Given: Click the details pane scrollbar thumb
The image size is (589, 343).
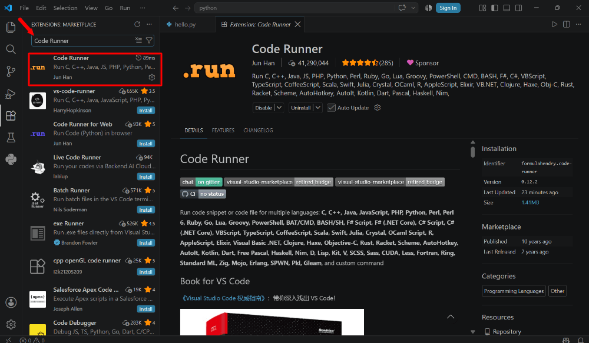Looking at the screenshot, I should pos(473,152).
